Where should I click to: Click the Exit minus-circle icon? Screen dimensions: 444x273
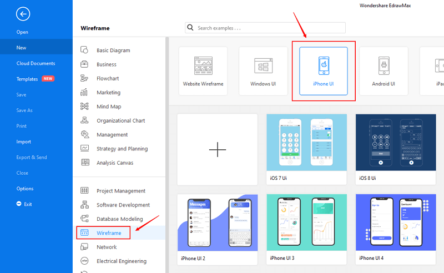pyautogui.click(x=19, y=204)
